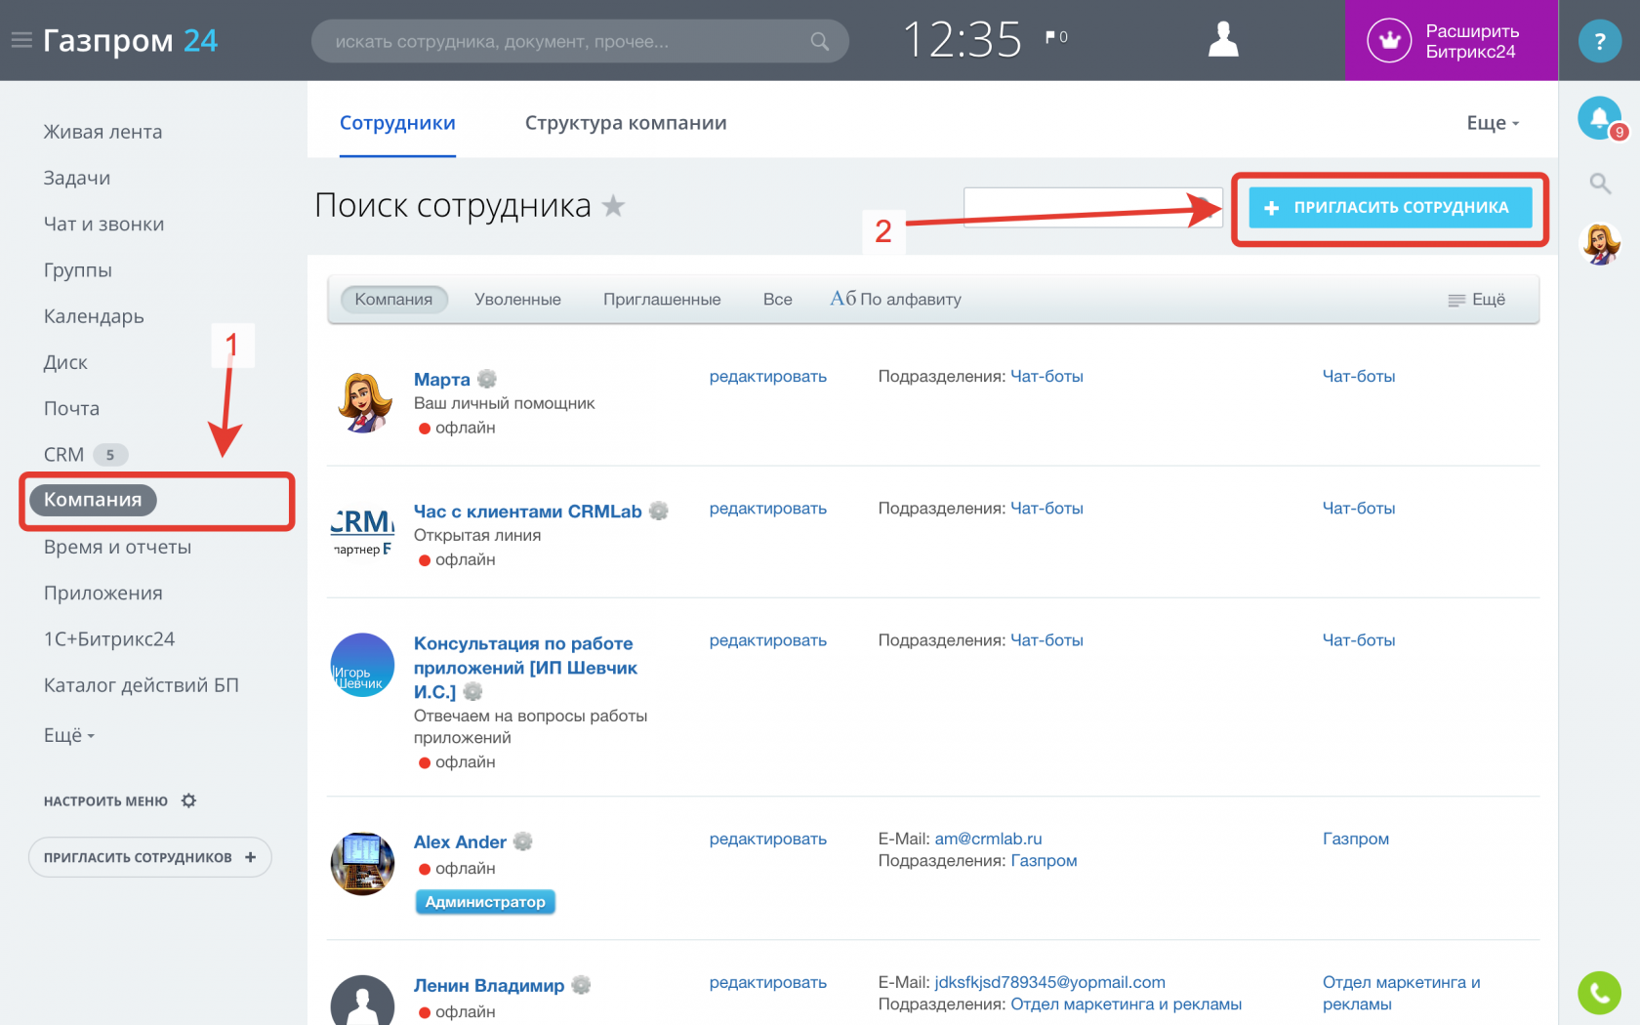Click the Пригласить сотрудника blue button
Screen dimensions: 1640x1025
1390,208
